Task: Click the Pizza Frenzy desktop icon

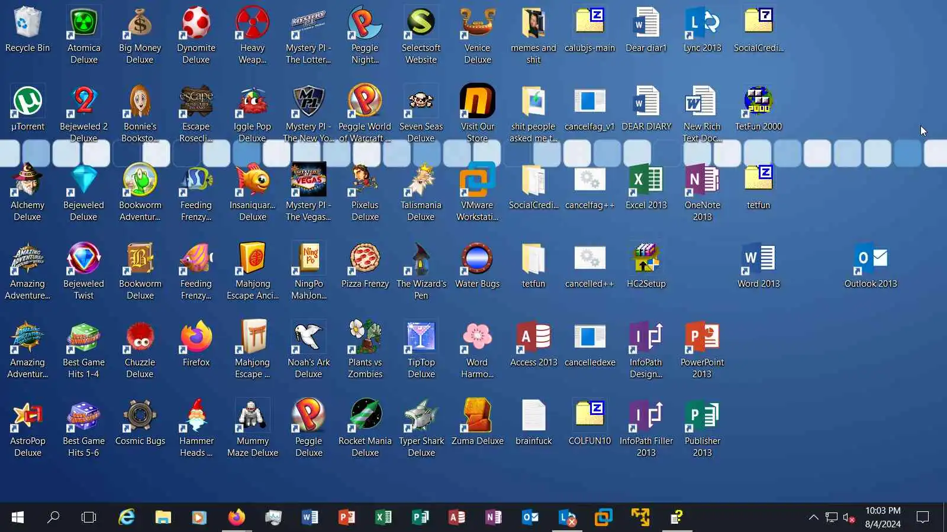Action: click(x=365, y=265)
